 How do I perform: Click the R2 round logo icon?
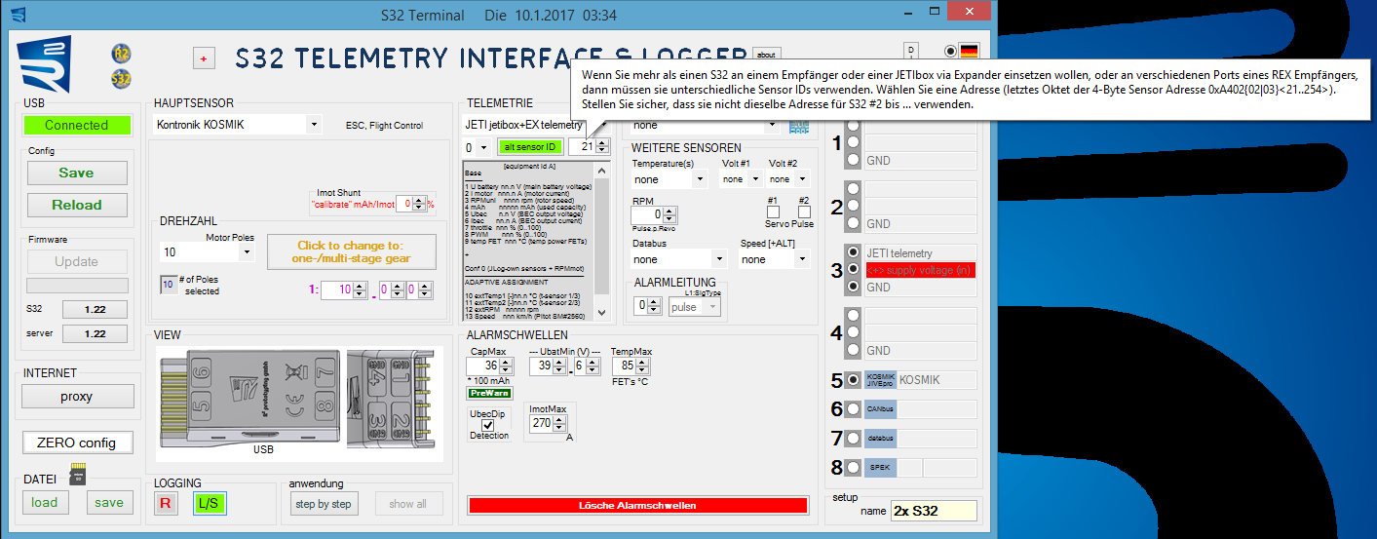click(122, 55)
